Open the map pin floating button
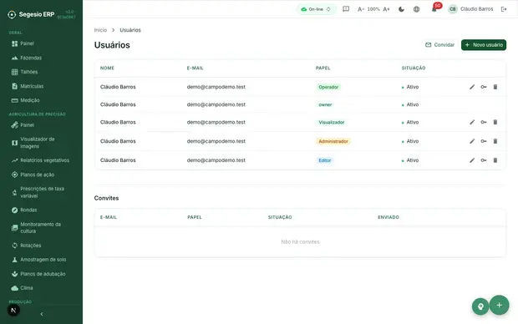The height and width of the screenshot is (324, 518). click(x=480, y=306)
